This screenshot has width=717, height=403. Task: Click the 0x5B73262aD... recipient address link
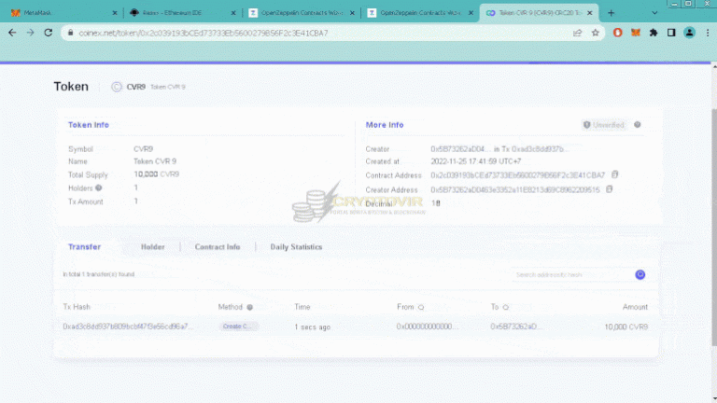(516, 327)
